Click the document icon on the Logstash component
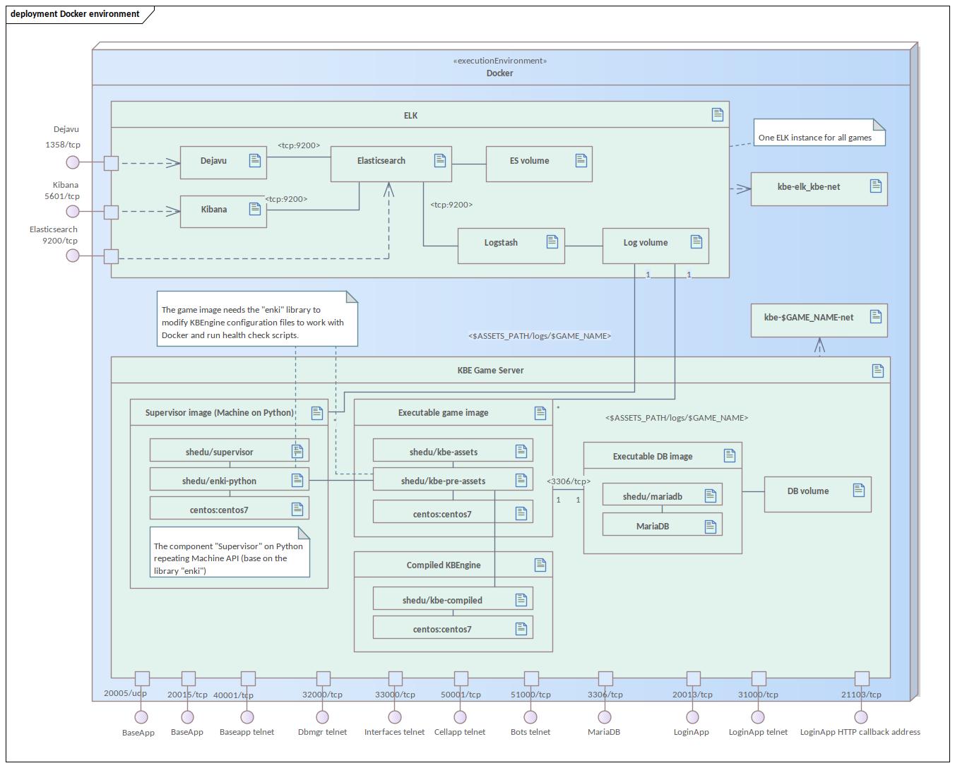Image resolution: width=955 pixels, height=768 pixels. [552, 242]
